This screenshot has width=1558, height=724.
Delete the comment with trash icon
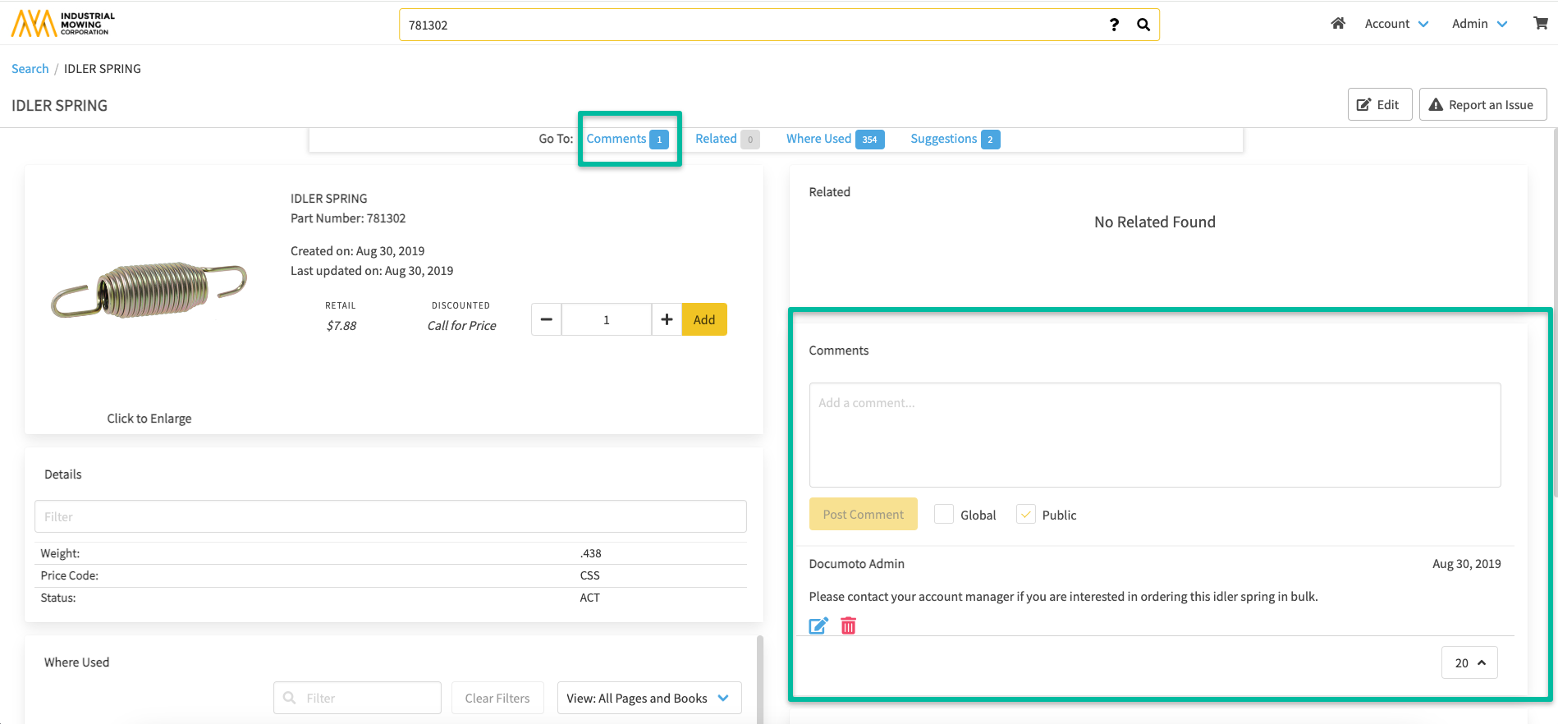point(848,626)
